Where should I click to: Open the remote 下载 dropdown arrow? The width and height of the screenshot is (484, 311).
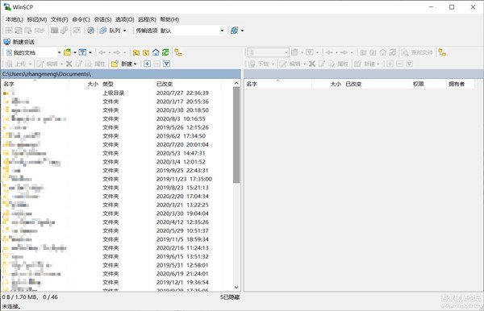pyautogui.click(x=273, y=64)
